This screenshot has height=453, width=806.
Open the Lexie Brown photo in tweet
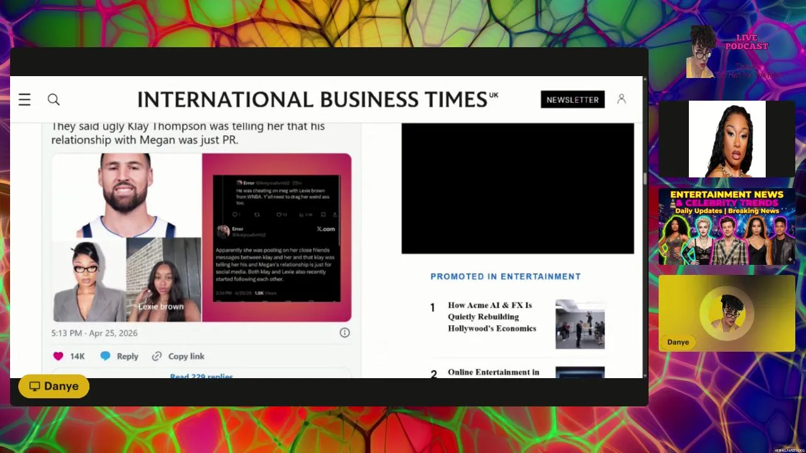tap(164, 280)
